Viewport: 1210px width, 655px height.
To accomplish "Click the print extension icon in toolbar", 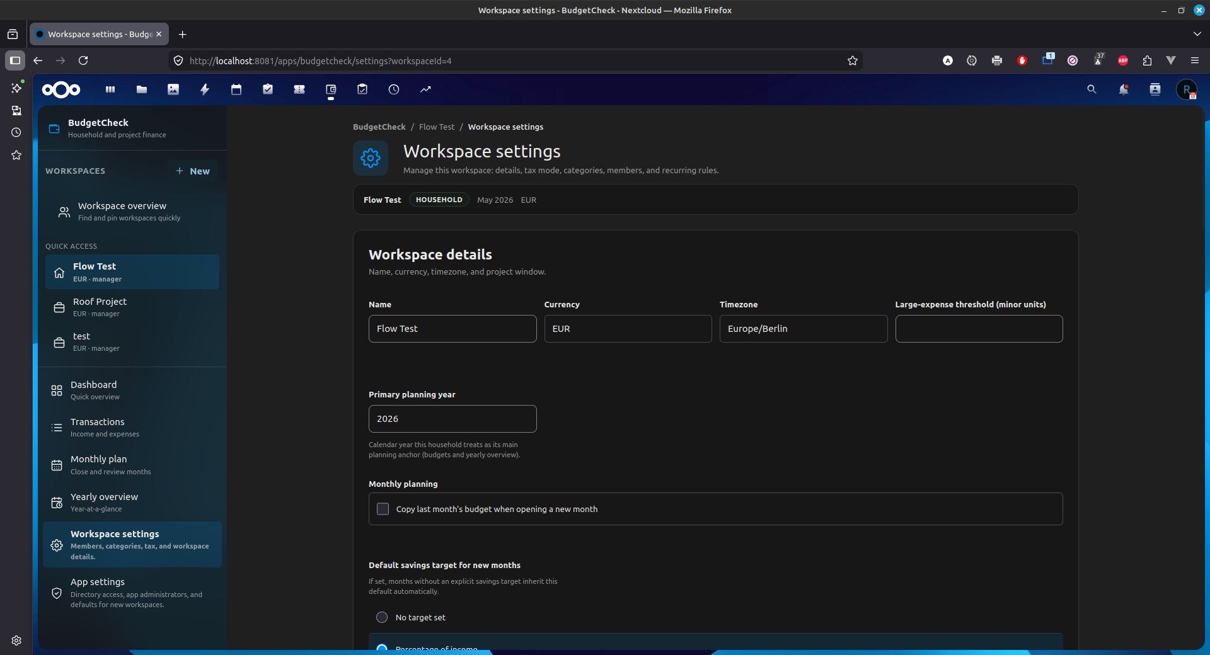I will point(997,60).
